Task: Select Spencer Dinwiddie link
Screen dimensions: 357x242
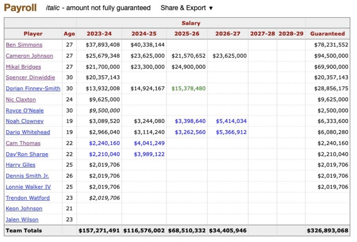Action: point(30,78)
